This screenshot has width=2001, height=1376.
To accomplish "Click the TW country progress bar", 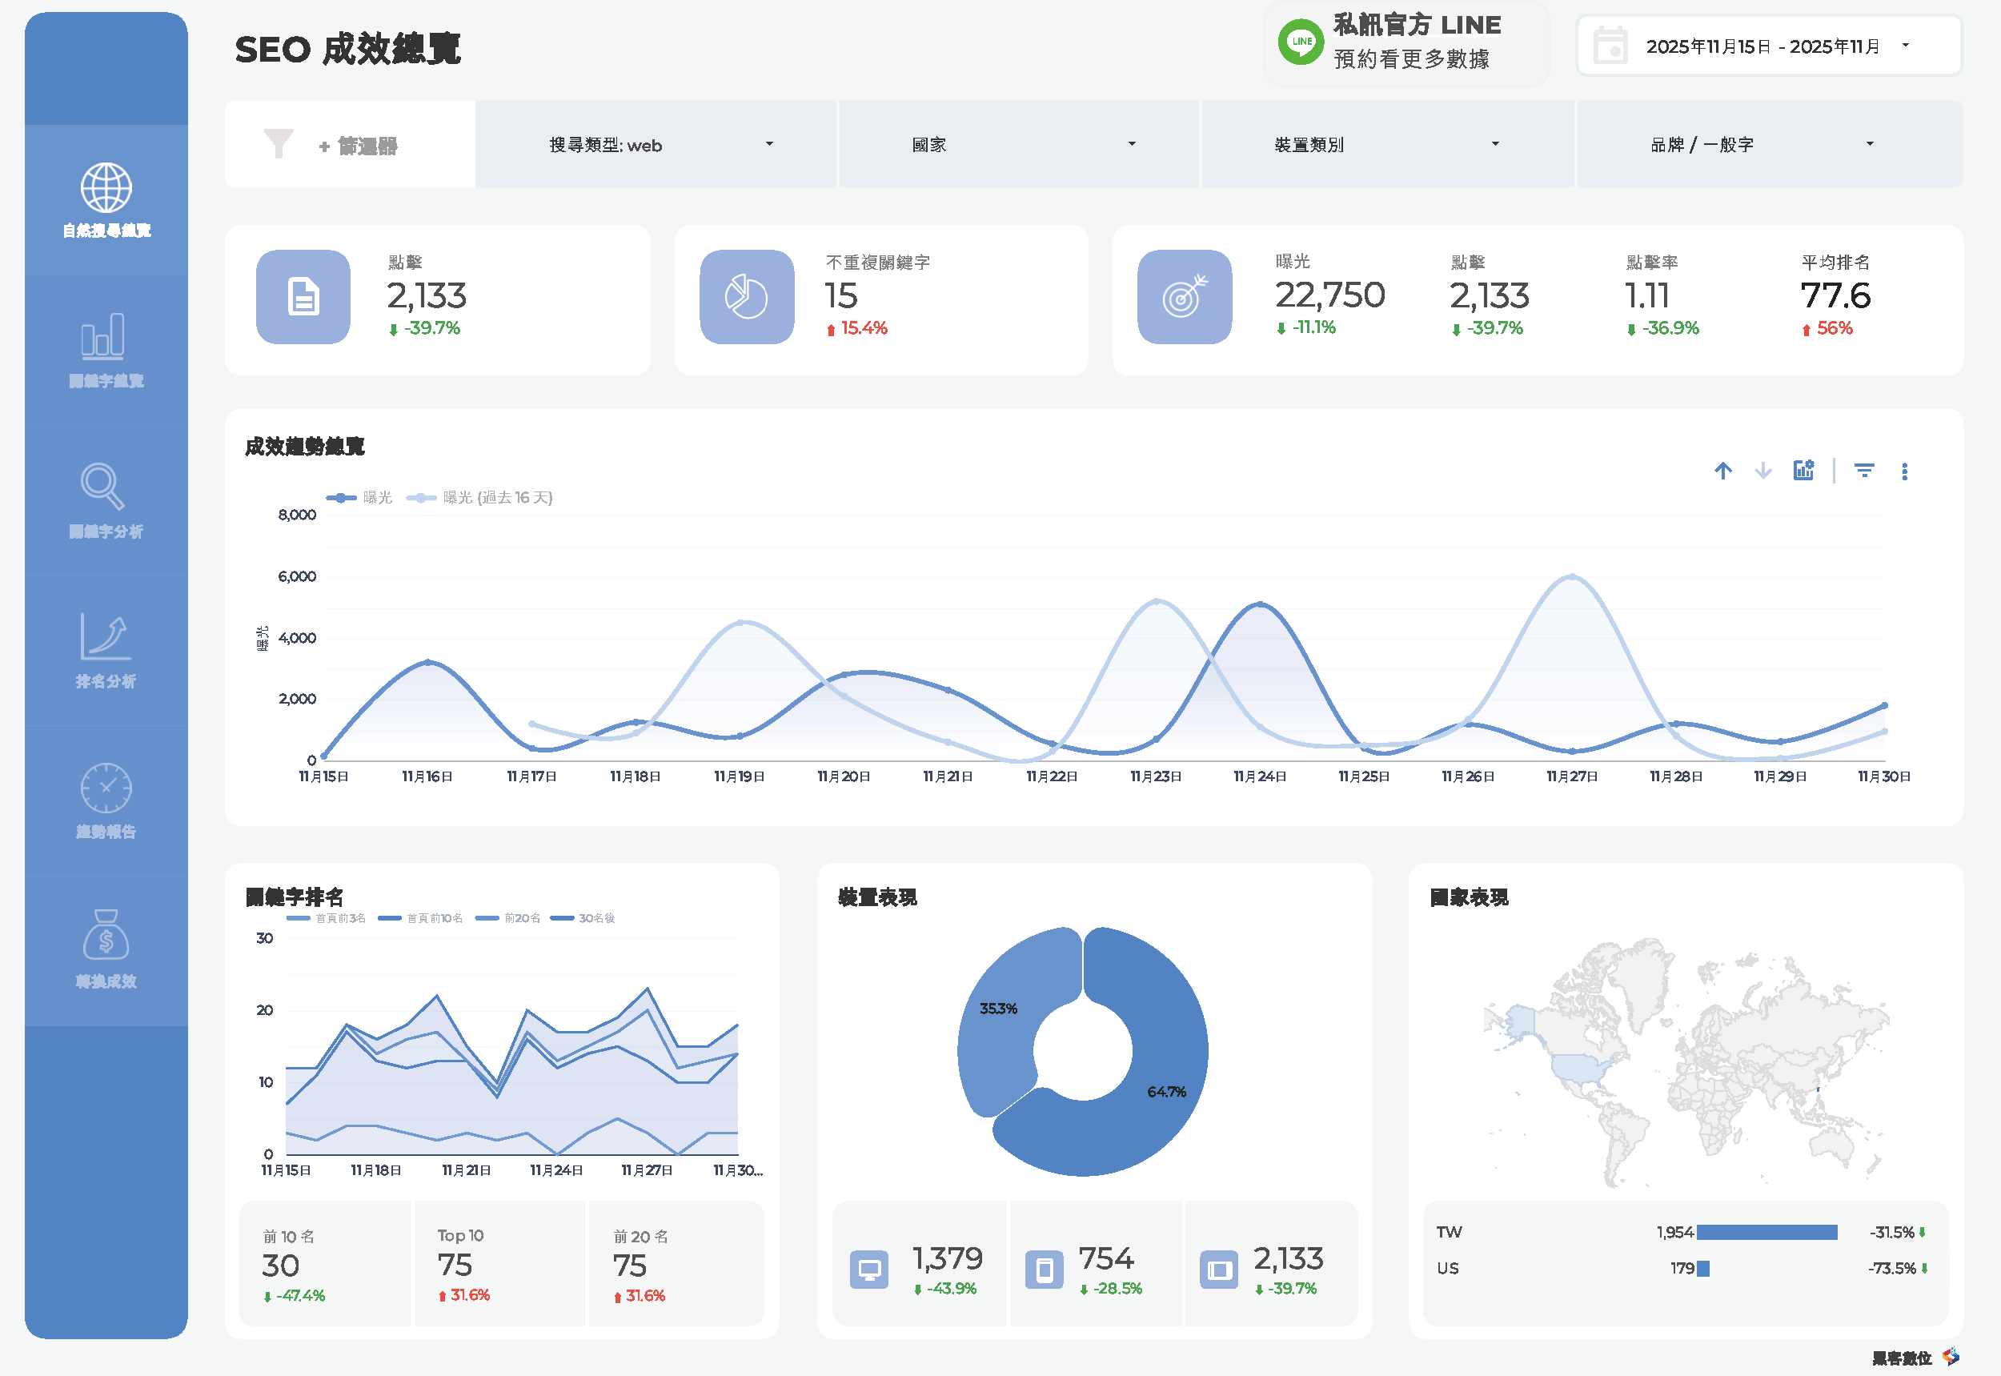I will click(x=1766, y=1232).
